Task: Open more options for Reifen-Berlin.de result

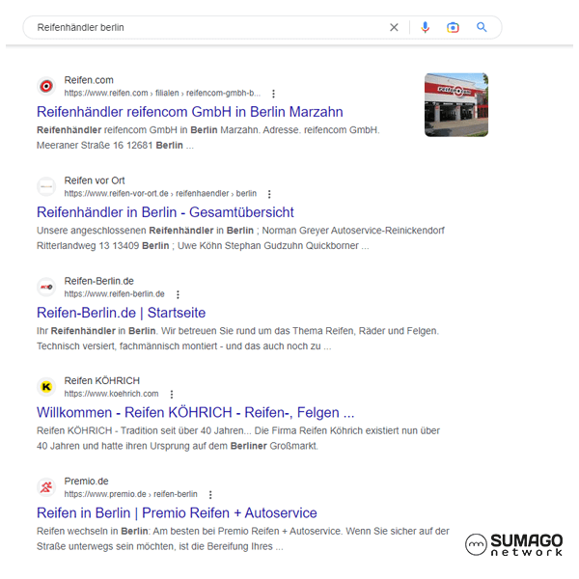Action: pyautogui.click(x=178, y=294)
